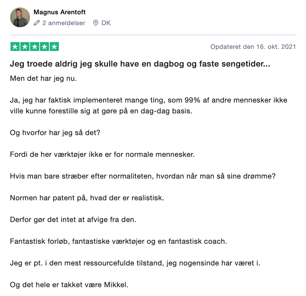
Task: Open the '2 anmeldelser' reviews count
Action: [64, 23]
